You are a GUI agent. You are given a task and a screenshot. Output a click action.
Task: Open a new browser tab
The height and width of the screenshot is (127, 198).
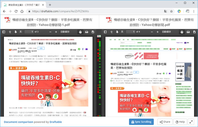pyautogui.click(x=50, y=5)
